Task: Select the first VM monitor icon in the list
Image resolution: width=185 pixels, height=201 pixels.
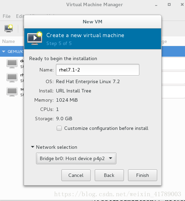Action: tap(12, 64)
